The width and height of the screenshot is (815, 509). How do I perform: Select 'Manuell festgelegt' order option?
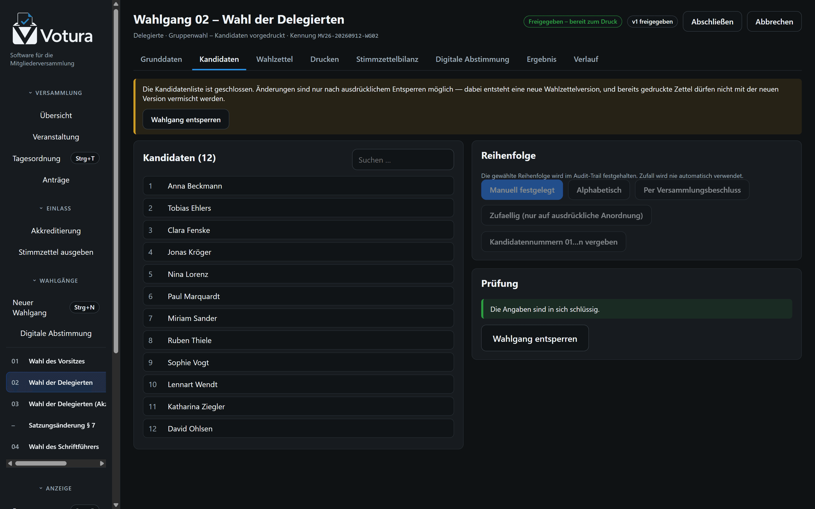point(522,190)
